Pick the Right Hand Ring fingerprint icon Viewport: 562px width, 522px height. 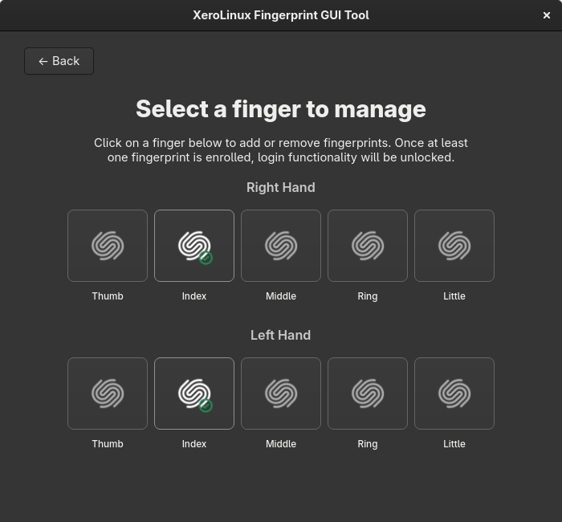368,246
